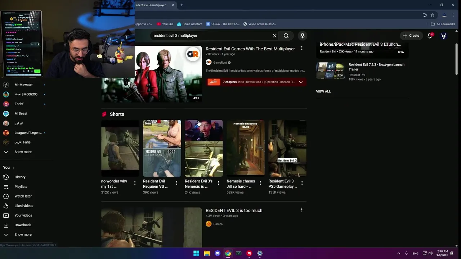The image size is (461, 259).
Task: Open All Bookmarks folder
Action: click(443, 24)
